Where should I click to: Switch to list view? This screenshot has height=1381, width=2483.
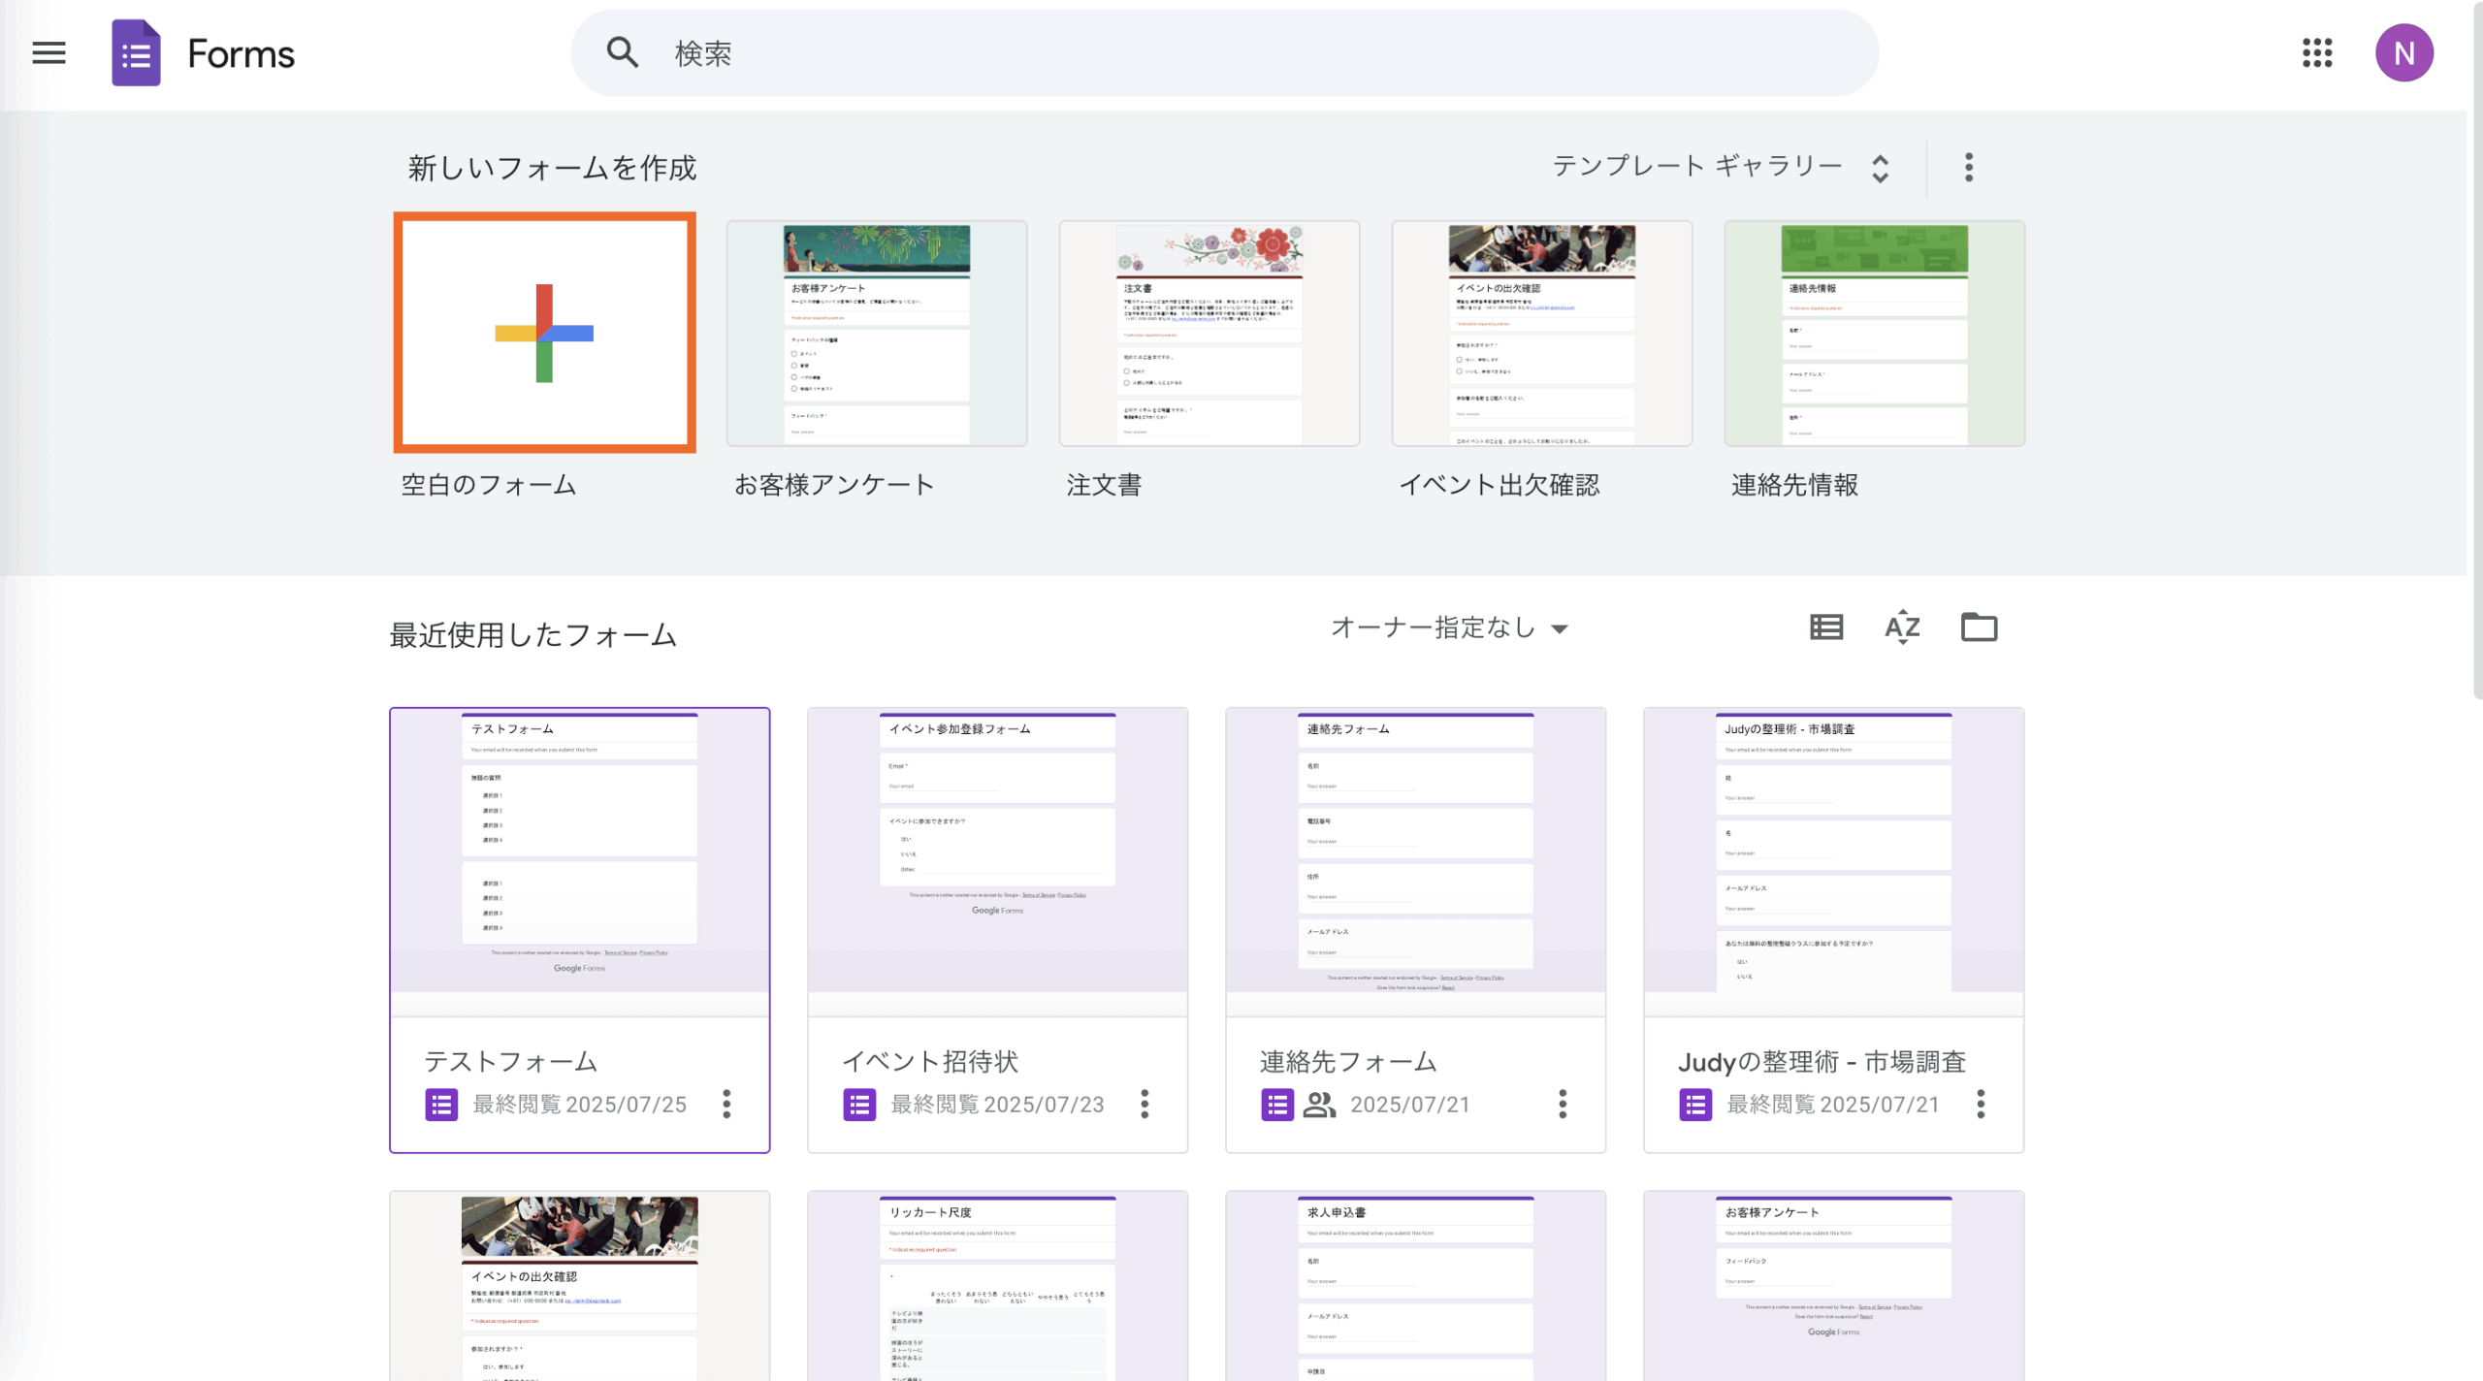click(x=1826, y=627)
